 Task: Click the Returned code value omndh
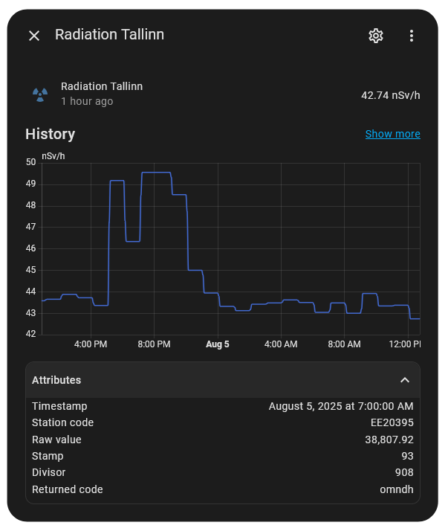(x=397, y=489)
